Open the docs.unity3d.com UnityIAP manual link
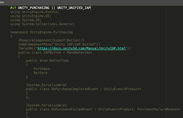Screen dimensions: 183x118 tap(82, 48)
